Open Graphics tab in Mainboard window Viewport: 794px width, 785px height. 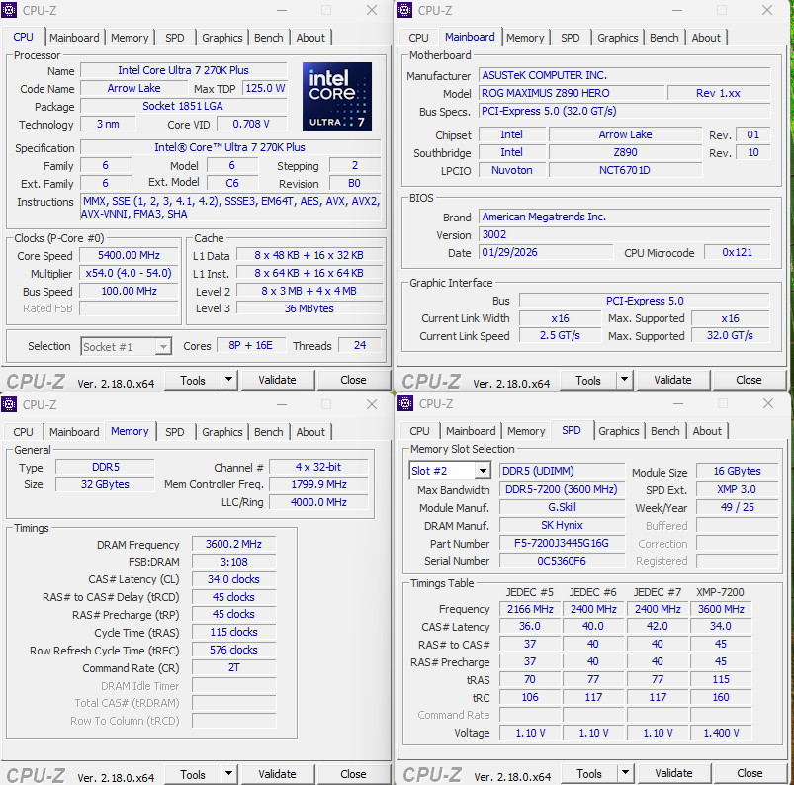click(618, 38)
